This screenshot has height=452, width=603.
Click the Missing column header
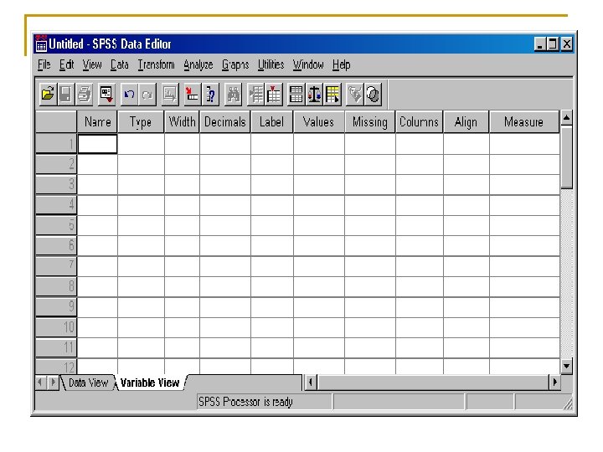click(x=370, y=122)
